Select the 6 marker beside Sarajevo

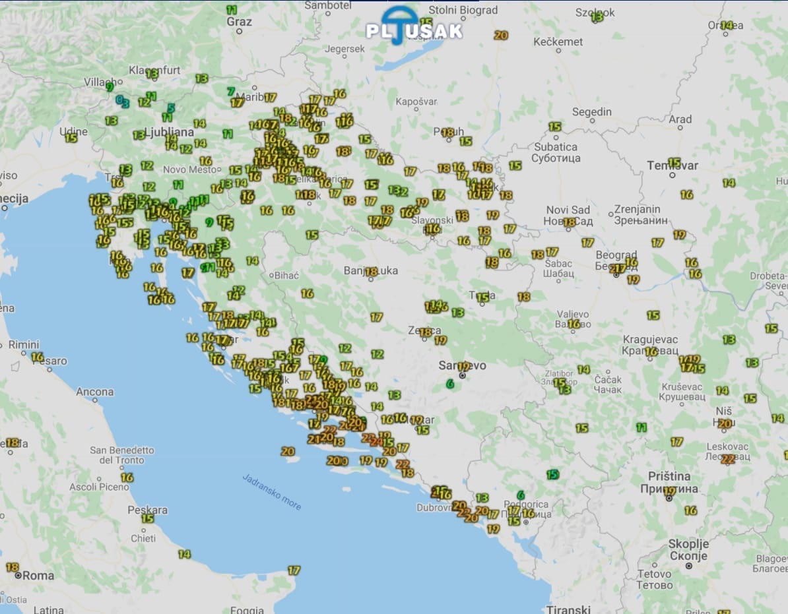click(x=451, y=384)
